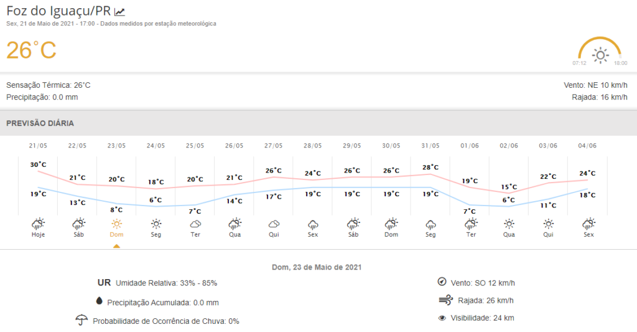The image size is (637, 332).
Task: Click the umbrella icon for rain probability
Action: (81, 320)
